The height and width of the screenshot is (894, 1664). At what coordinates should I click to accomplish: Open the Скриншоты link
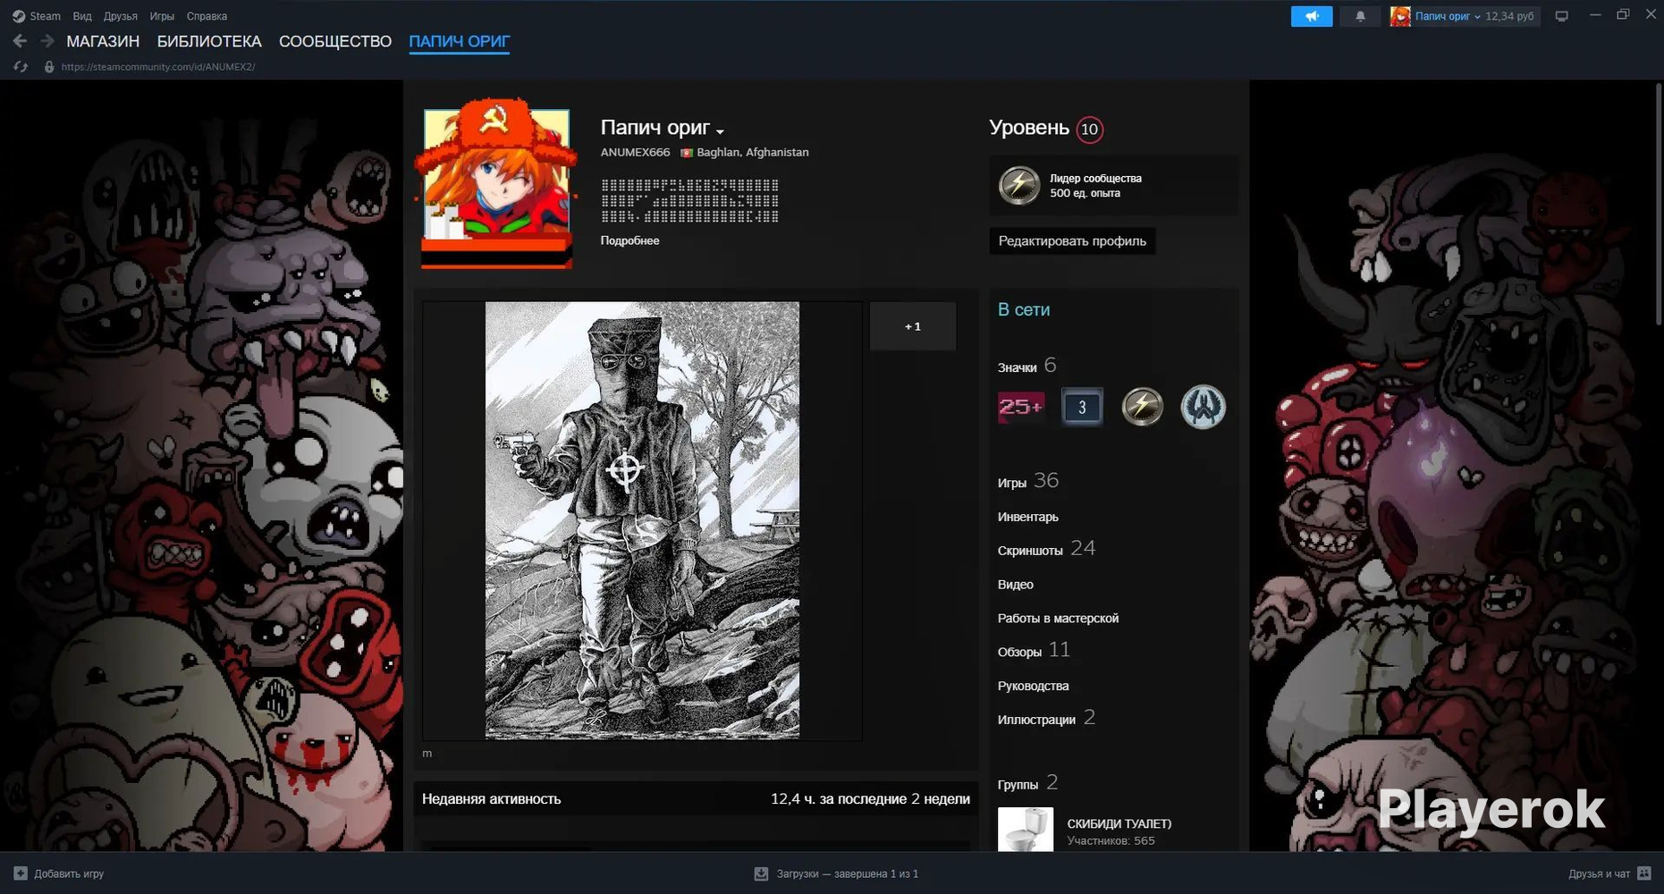pyautogui.click(x=1030, y=551)
